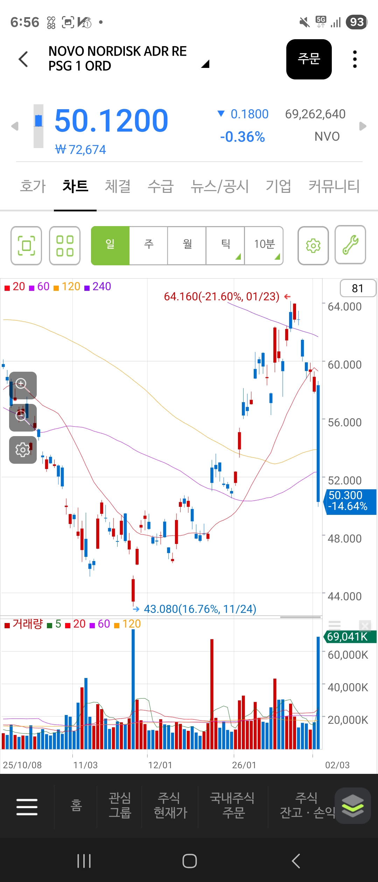Open the chart tools wrench icon

[350, 245]
